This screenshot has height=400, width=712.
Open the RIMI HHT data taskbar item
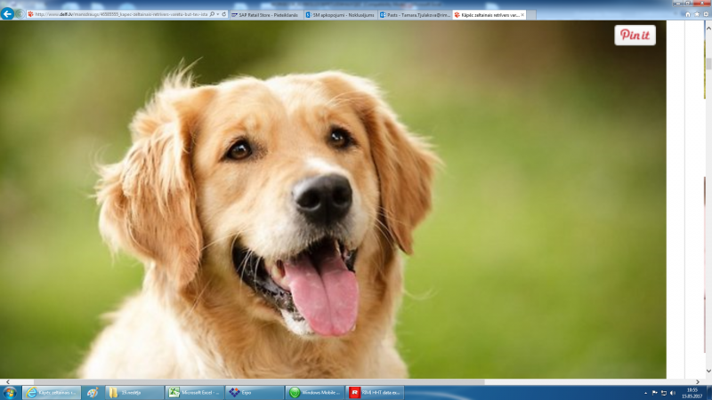(x=375, y=392)
